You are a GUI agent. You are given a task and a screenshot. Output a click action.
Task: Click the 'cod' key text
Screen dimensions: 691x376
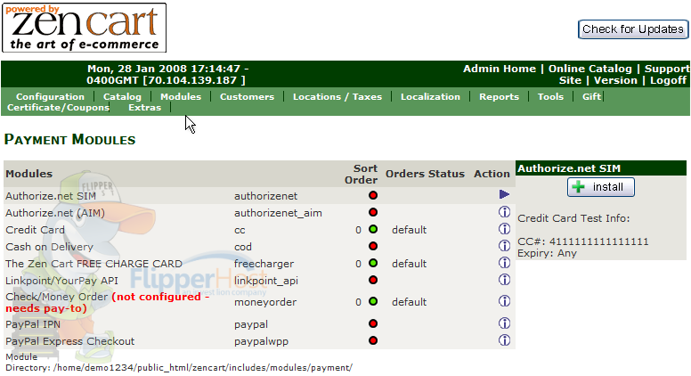243,247
